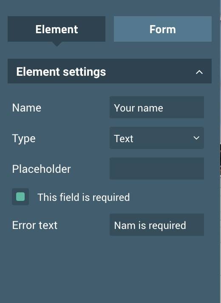Select the "Text" value in Type field

(124, 139)
